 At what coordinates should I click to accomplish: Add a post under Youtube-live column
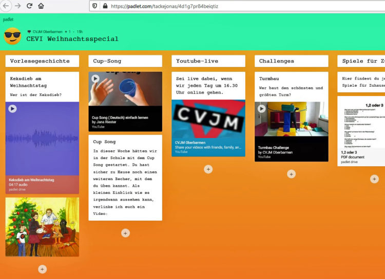pyautogui.click(x=208, y=169)
